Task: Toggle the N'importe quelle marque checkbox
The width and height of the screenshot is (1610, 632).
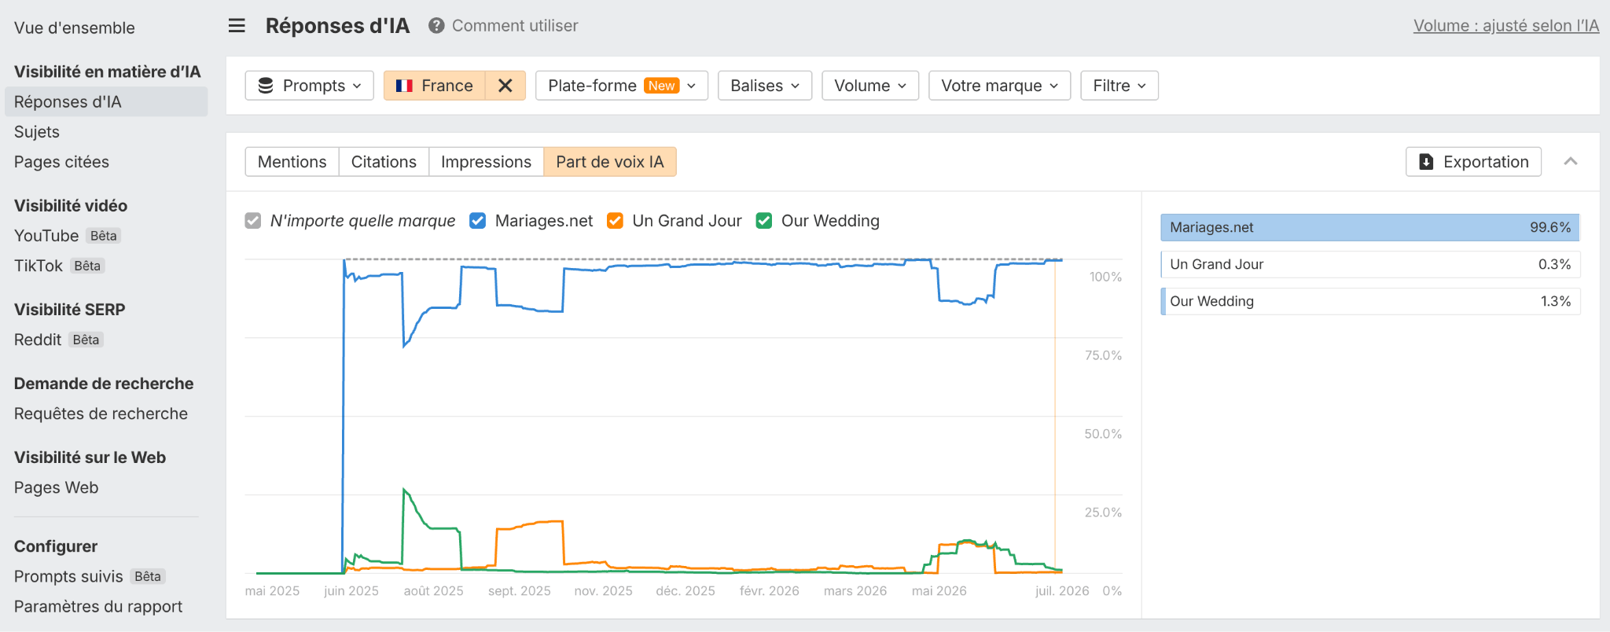Action: [253, 221]
